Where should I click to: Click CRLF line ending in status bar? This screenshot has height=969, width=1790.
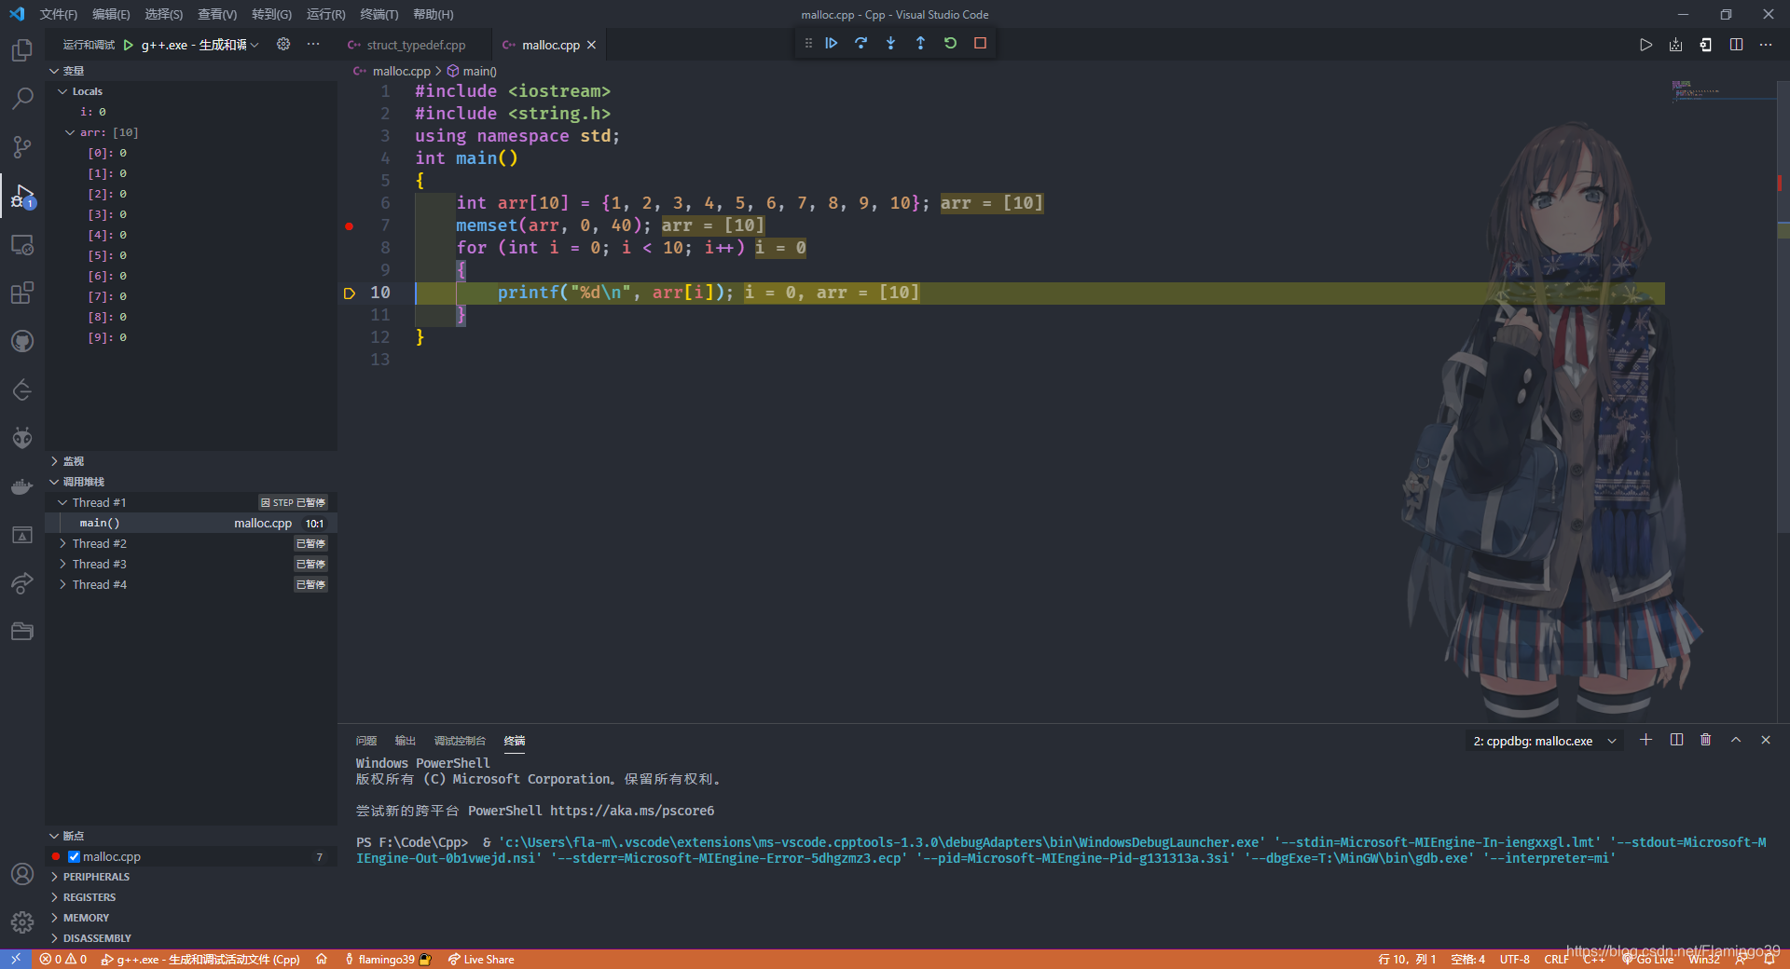pyautogui.click(x=1556, y=959)
